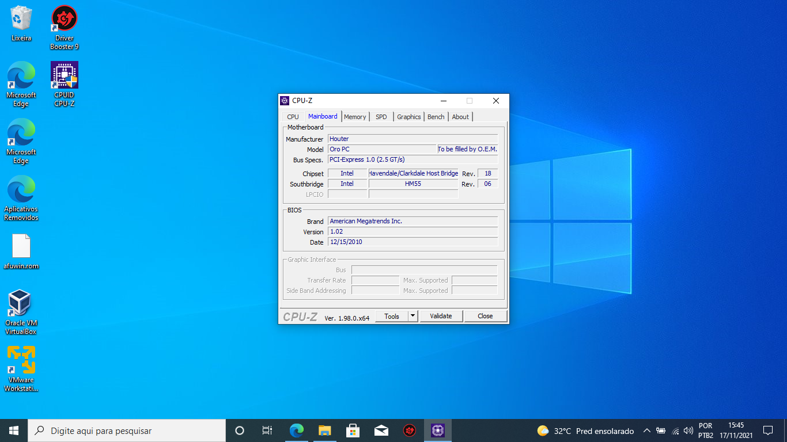787x442 pixels.
Task: Close the CPU-Z window with X
Action: pos(496,101)
